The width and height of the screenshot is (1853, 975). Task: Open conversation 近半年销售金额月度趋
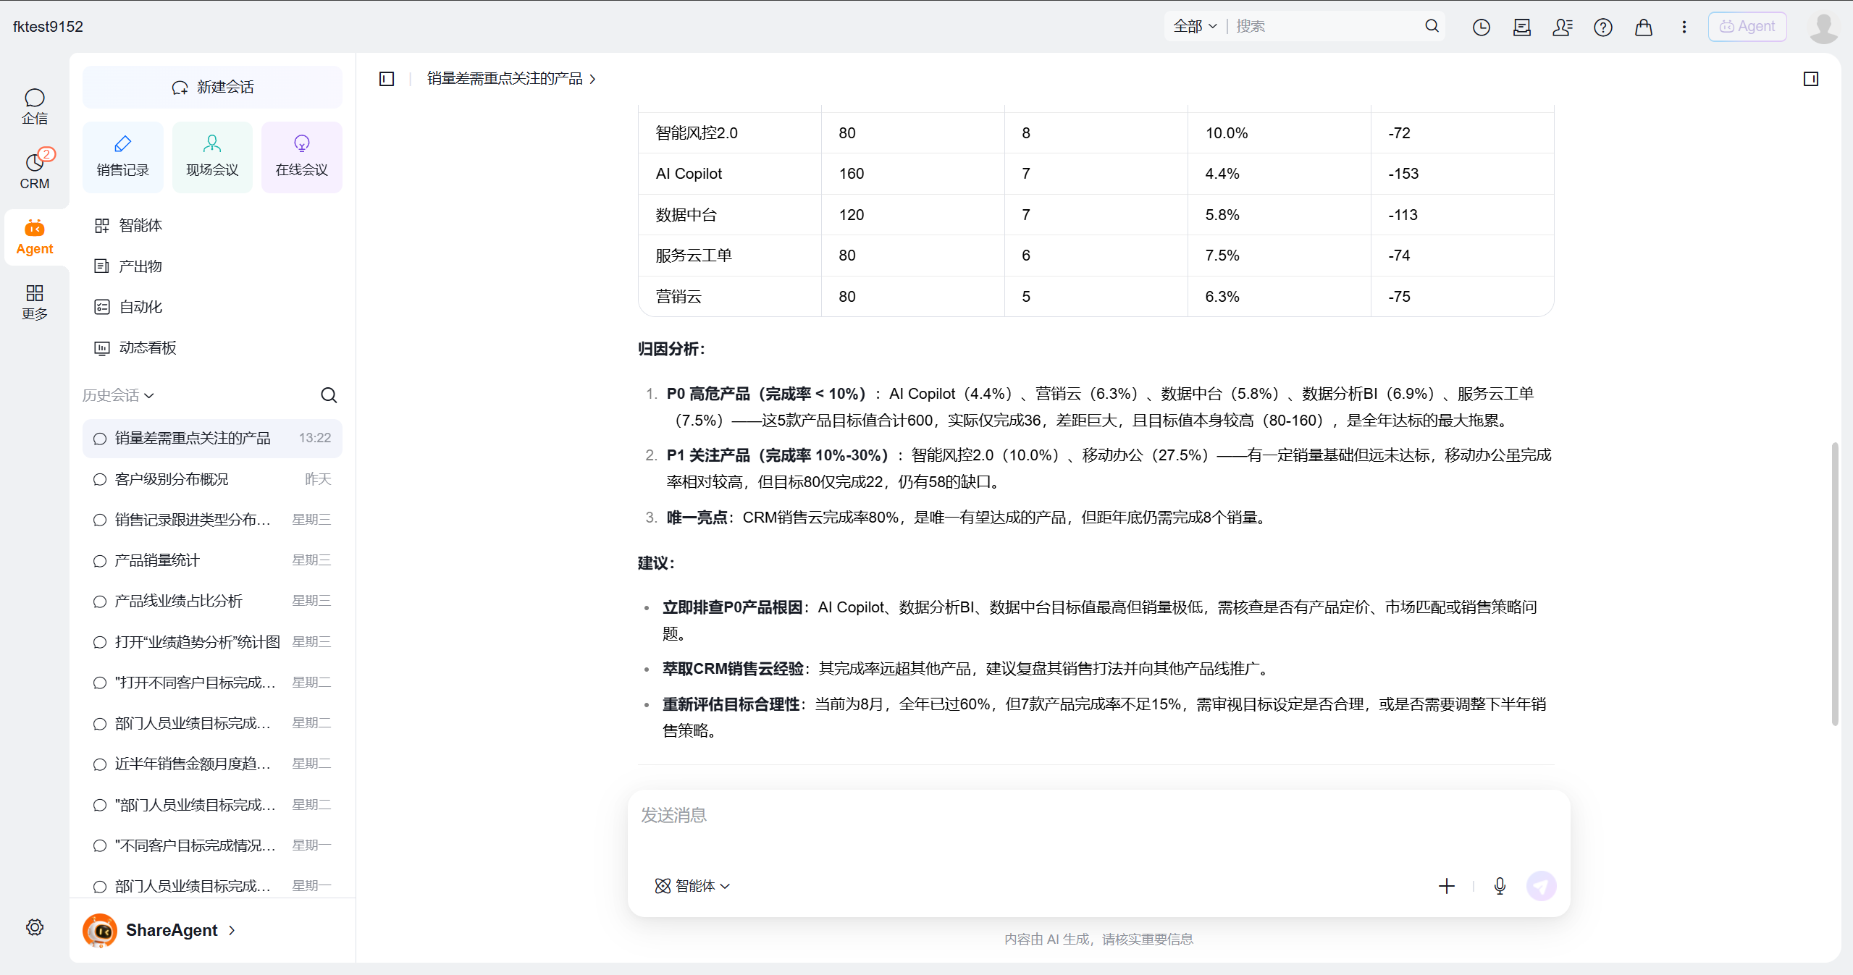click(x=212, y=764)
